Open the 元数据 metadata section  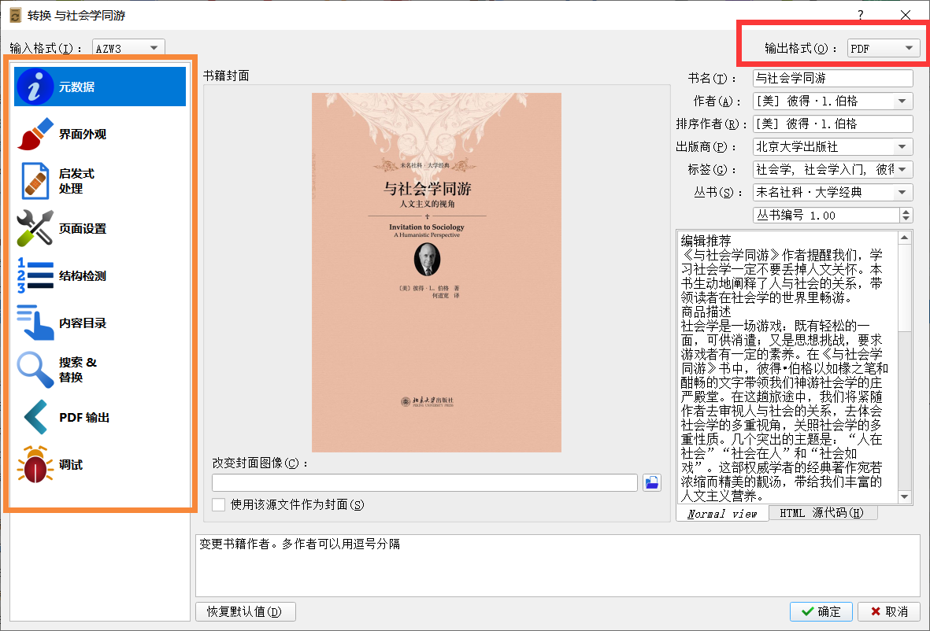(x=100, y=87)
